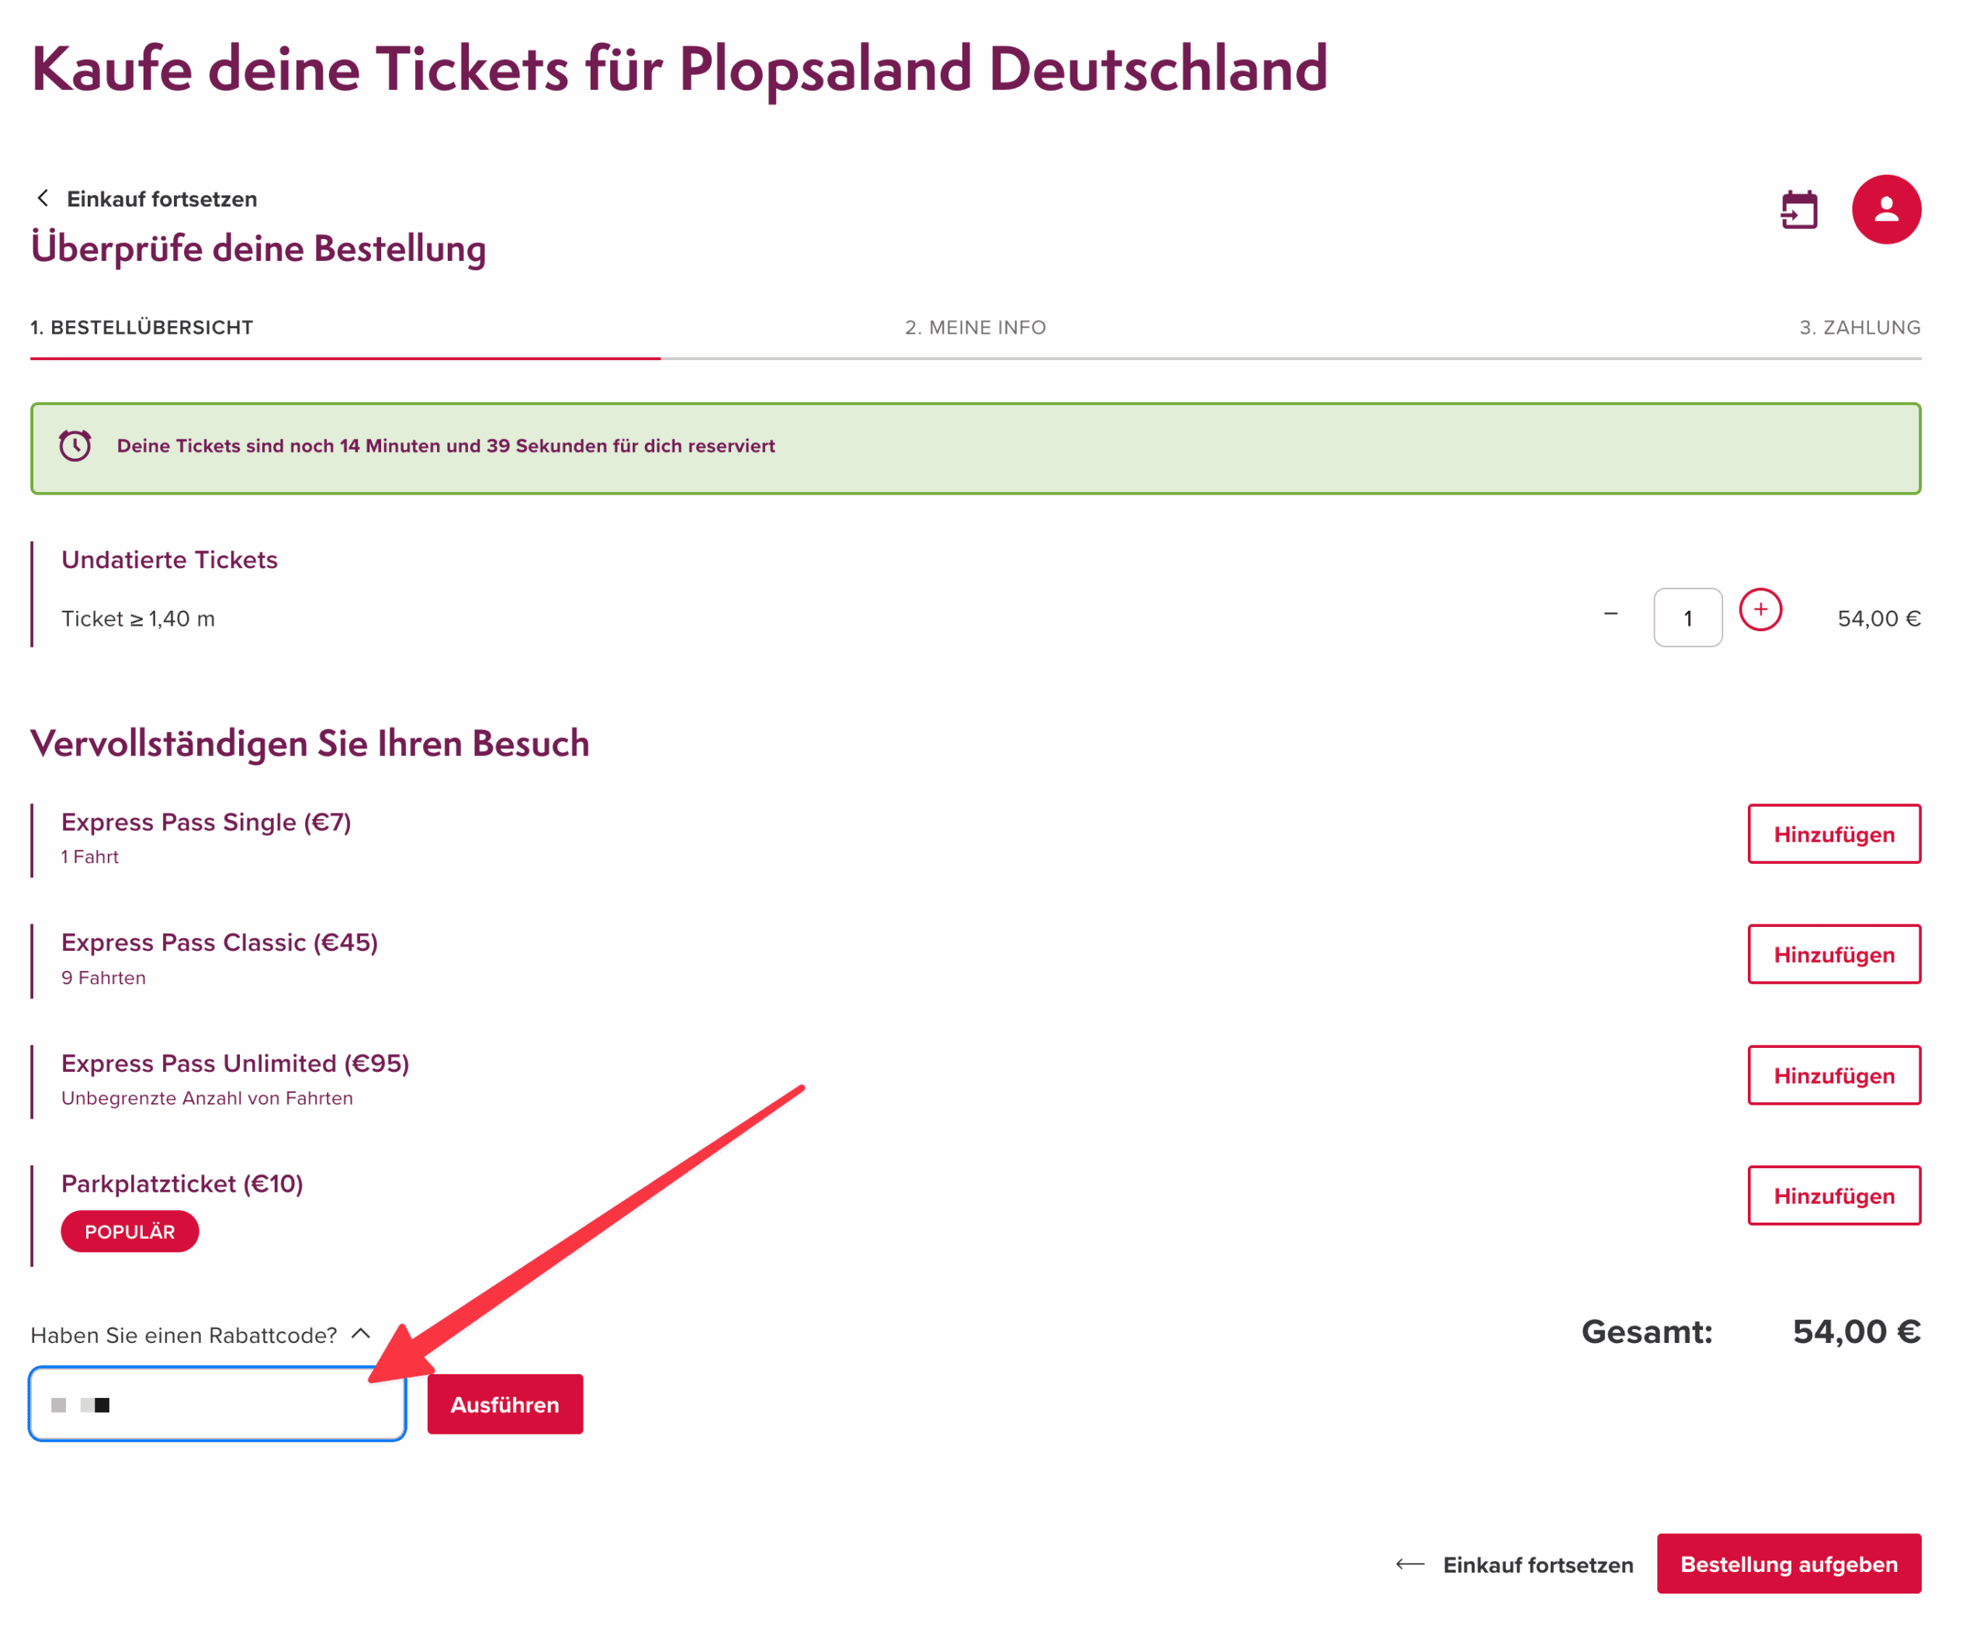Add Express Pass Unlimited to order

[1834, 1076]
